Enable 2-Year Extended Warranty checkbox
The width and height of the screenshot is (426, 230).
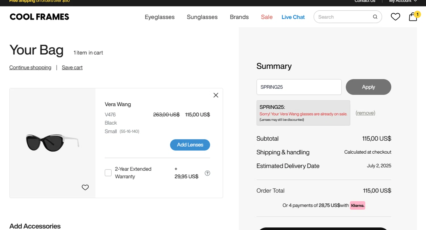pyautogui.click(x=108, y=173)
